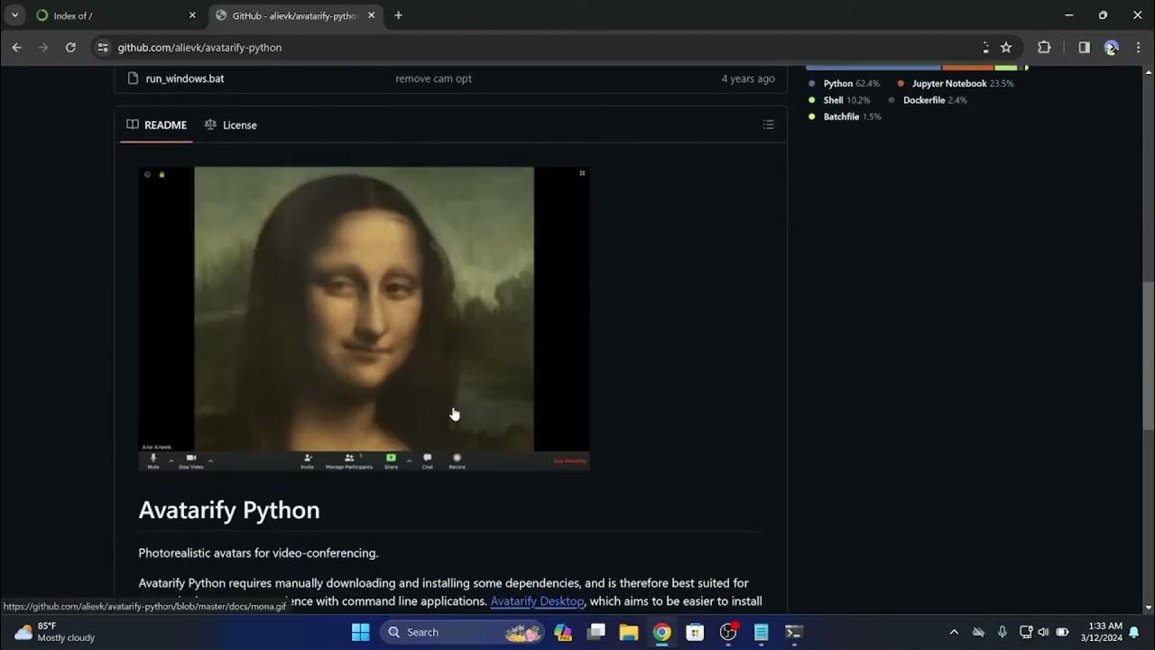
Task: Click the microphone tray icon
Action: point(1002,632)
